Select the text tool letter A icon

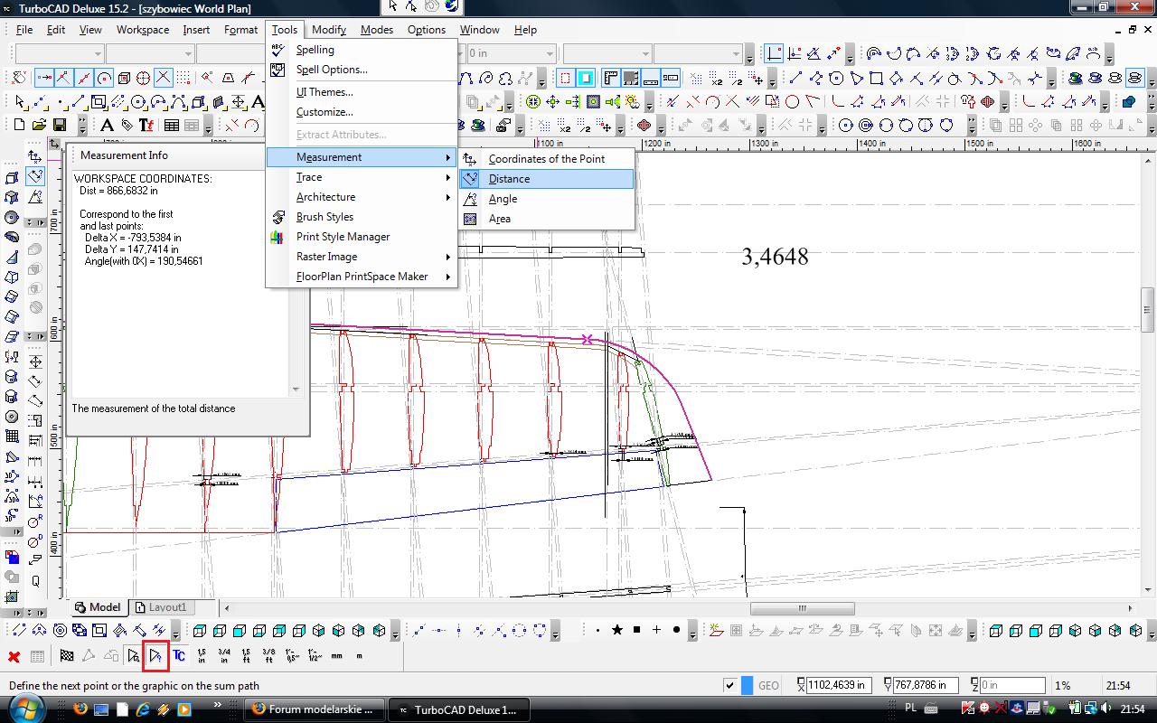click(107, 125)
